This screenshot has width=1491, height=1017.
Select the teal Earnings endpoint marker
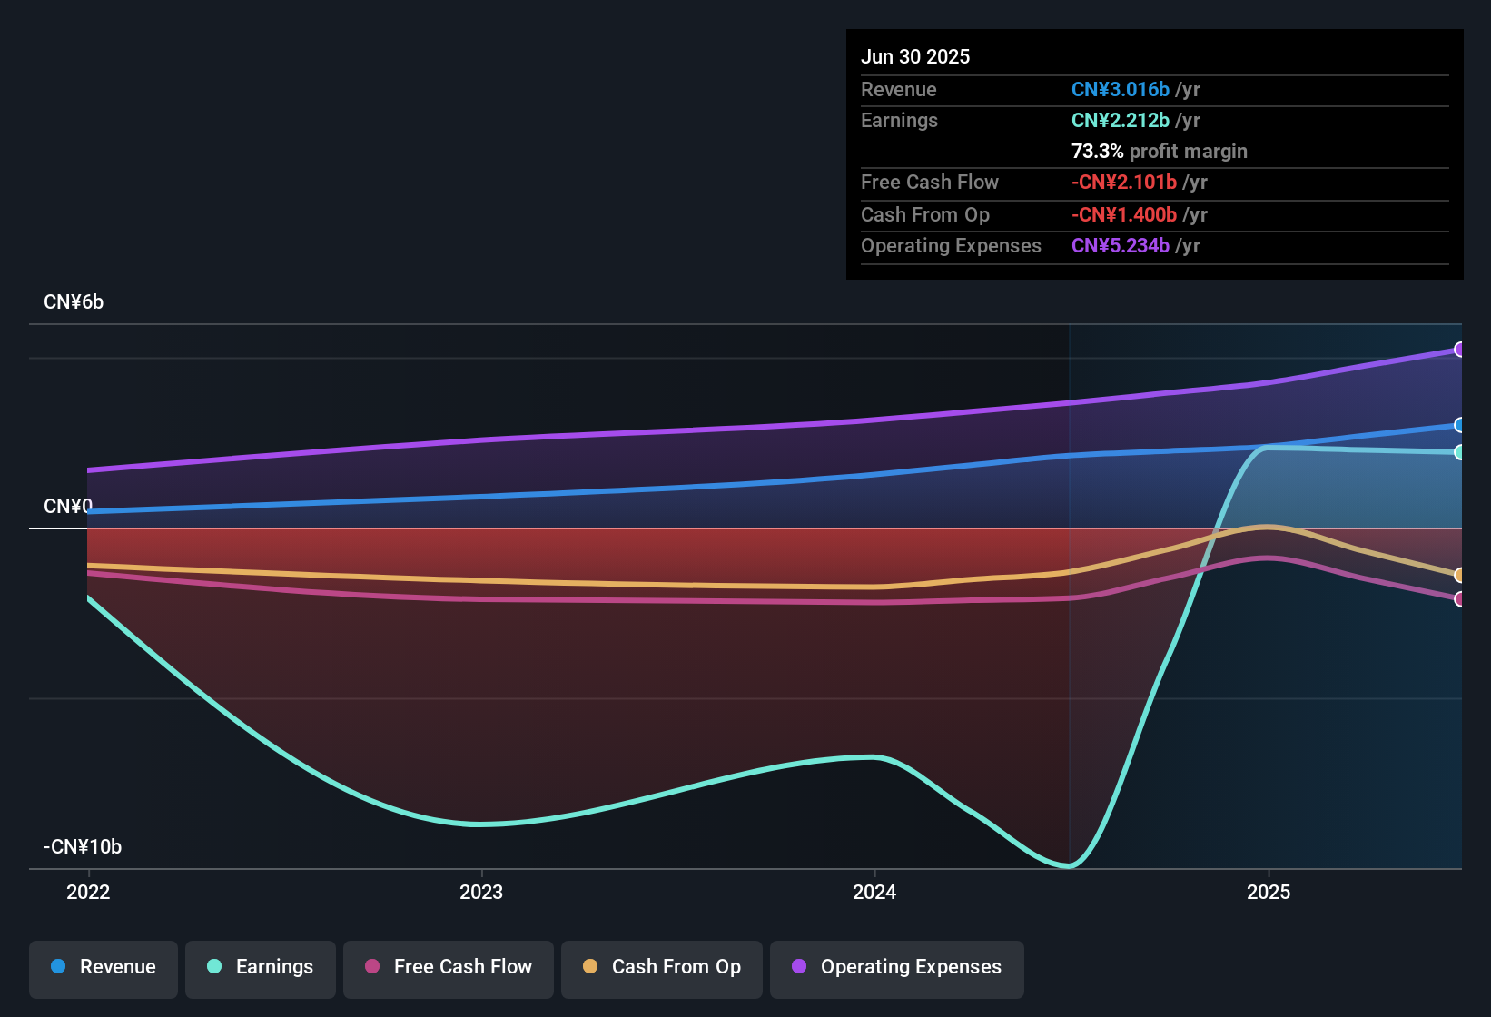pos(1459,452)
